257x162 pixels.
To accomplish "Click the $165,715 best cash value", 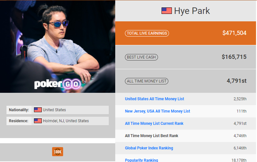I will 234,57.
